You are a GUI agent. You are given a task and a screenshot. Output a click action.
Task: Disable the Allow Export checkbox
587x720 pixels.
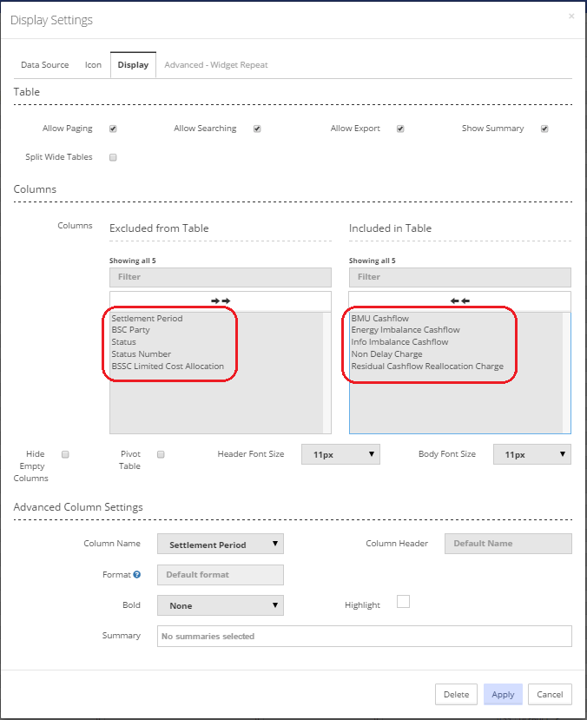pyautogui.click(x=400, y=129)
